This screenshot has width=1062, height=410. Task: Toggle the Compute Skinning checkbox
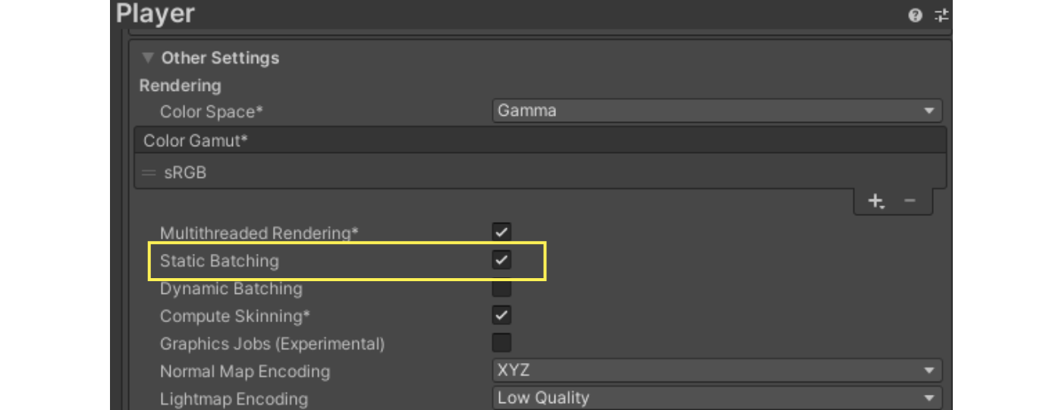tap(501, 315)
